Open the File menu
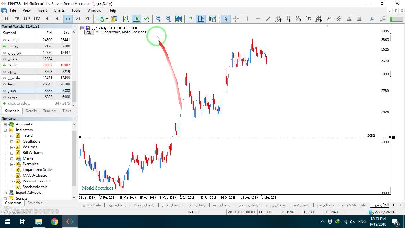 [13, 10]
